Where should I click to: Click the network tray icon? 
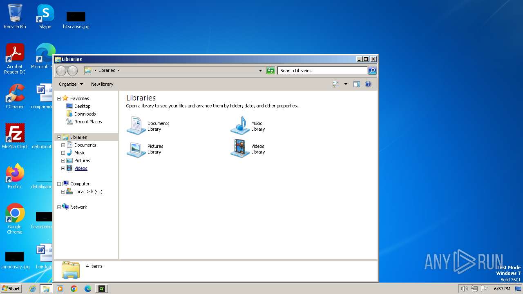(x=474, y=289)
